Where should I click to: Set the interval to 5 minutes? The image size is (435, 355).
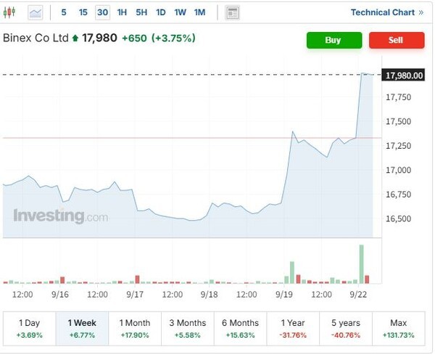(x=64, y=12)
